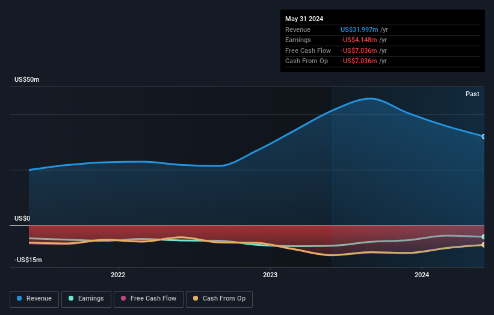The width and height of the screenshot is (494, 315).
Task: Click the -US$15m y-axis label
Action: pos(28,260)
